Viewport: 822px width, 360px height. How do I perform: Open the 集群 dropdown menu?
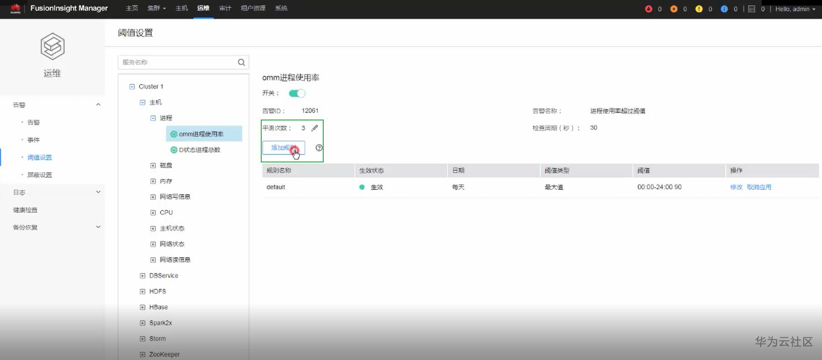[156, 8]
